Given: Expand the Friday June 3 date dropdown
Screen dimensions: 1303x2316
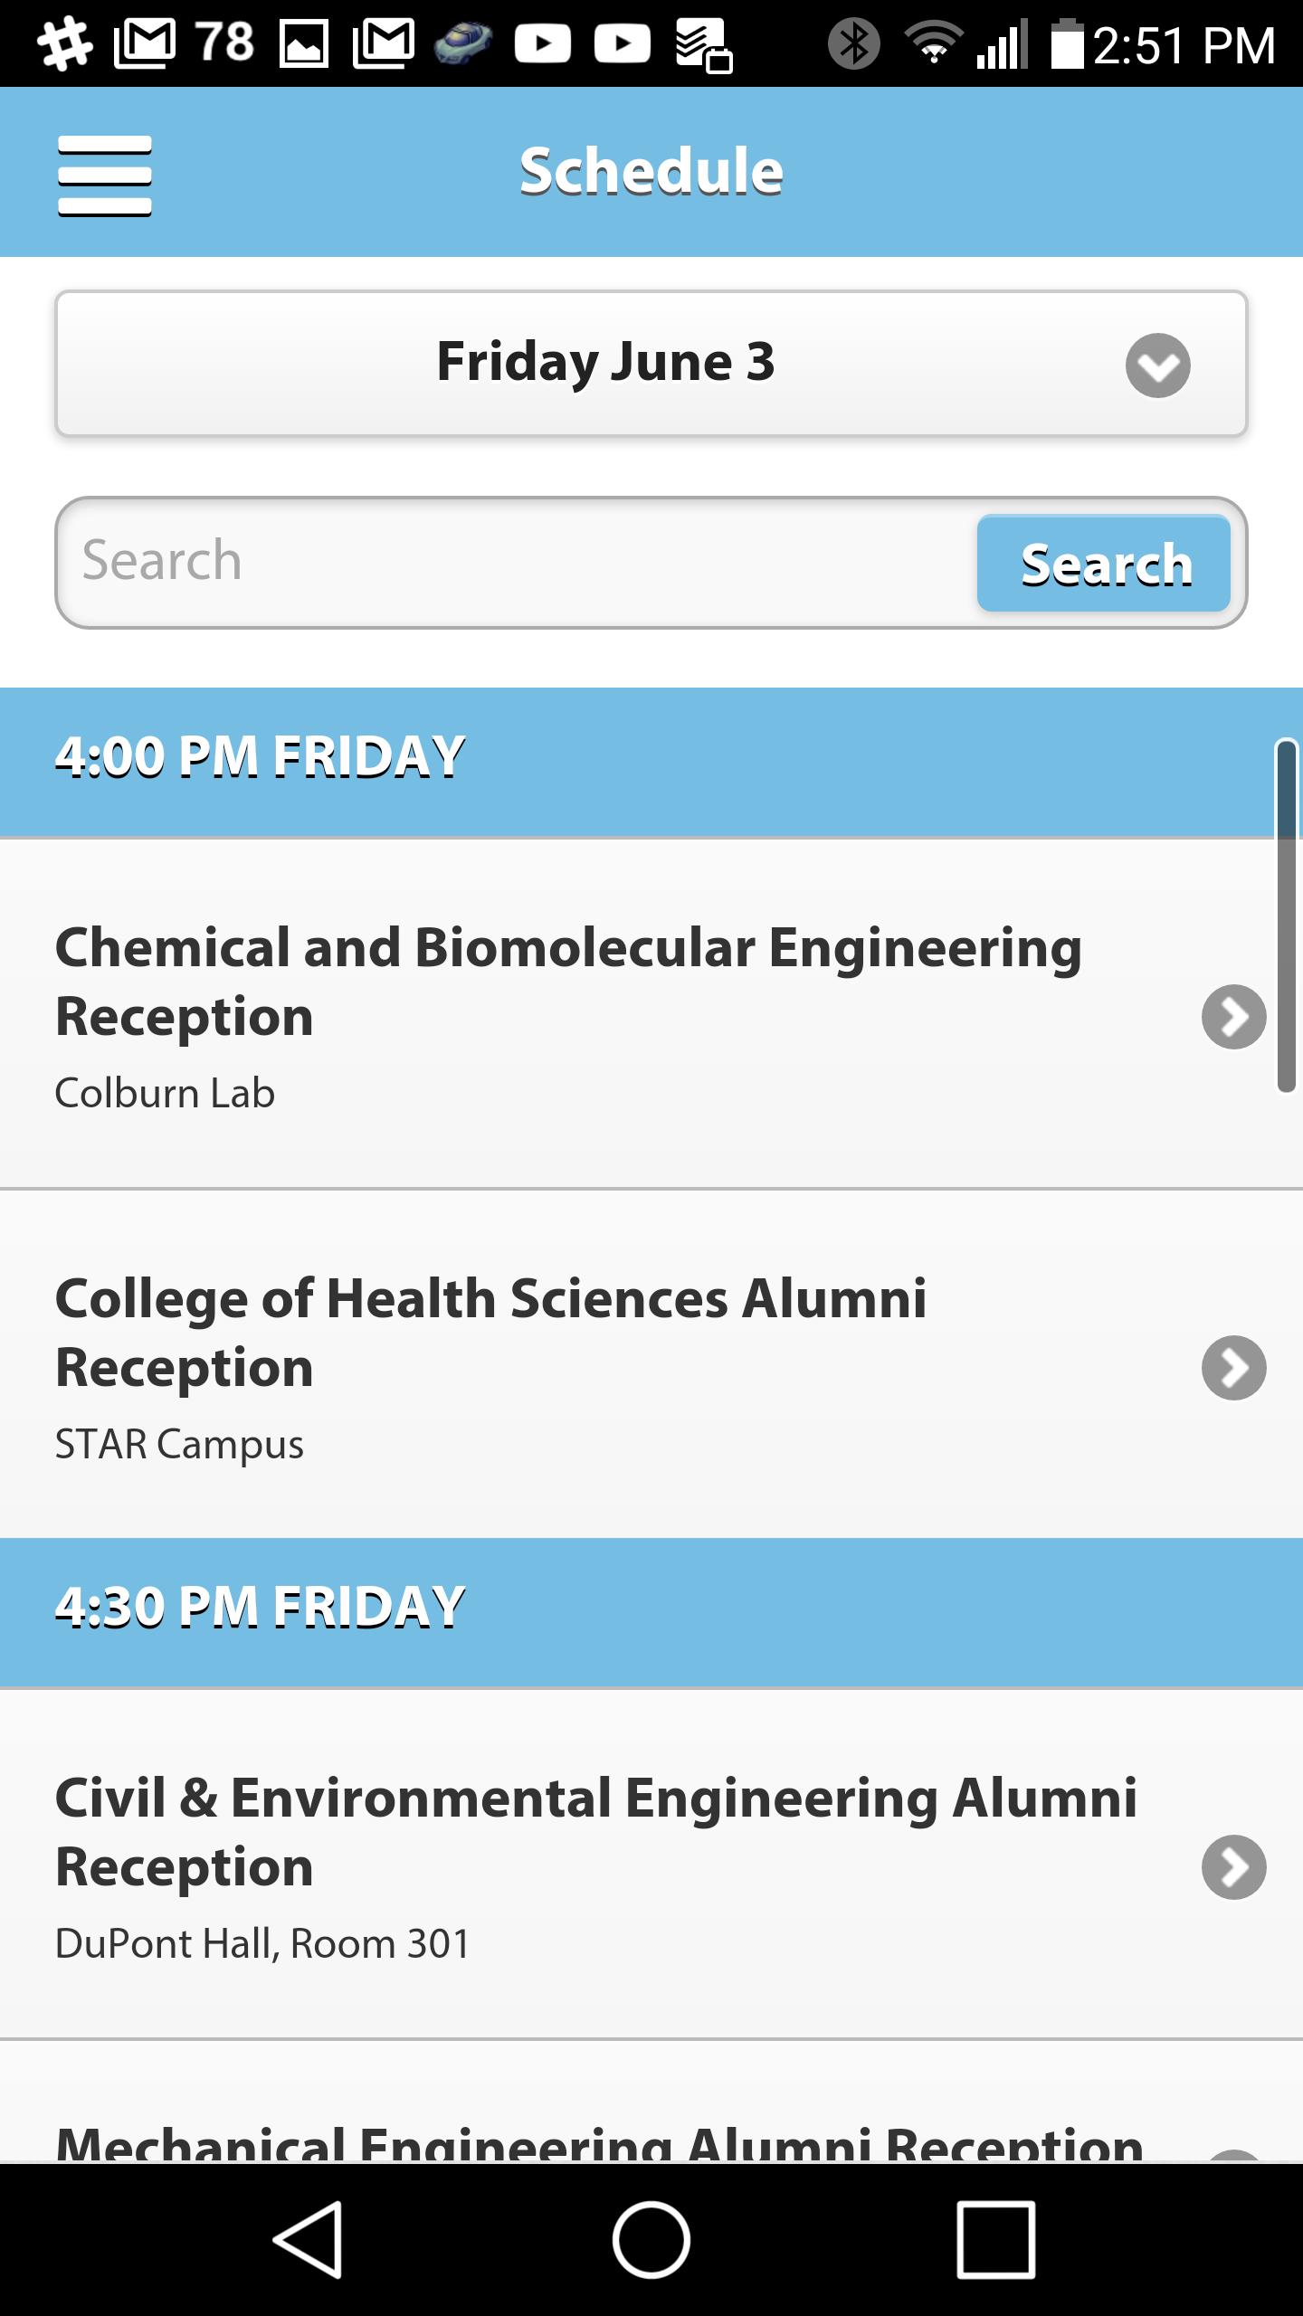Looking at the screenshot, I should click(651, 364).
